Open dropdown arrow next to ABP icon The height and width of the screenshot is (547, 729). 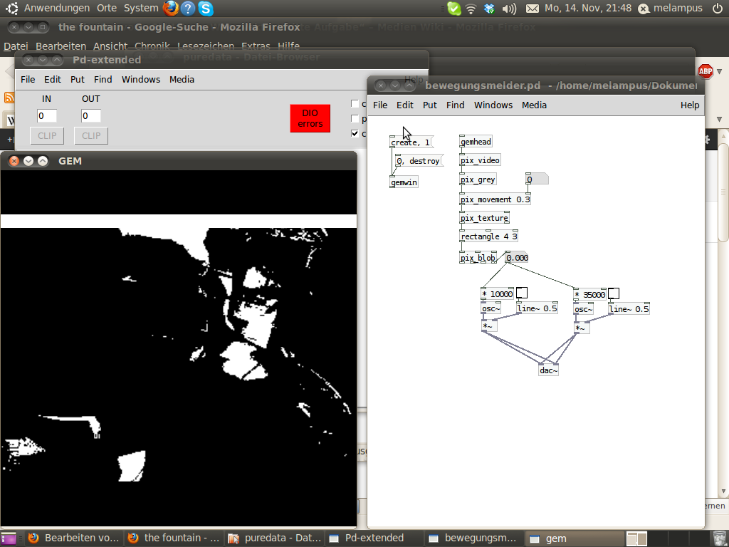pyautogui.click(x=719, y=72)
